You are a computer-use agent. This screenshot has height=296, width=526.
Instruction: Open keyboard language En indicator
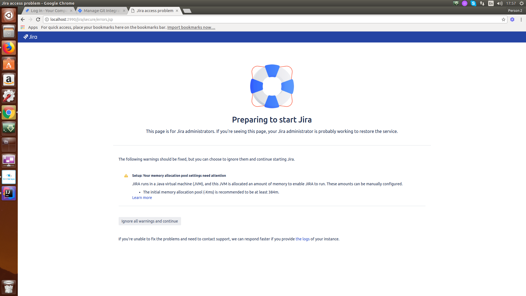pyautogui.click(x=491, y=3)
